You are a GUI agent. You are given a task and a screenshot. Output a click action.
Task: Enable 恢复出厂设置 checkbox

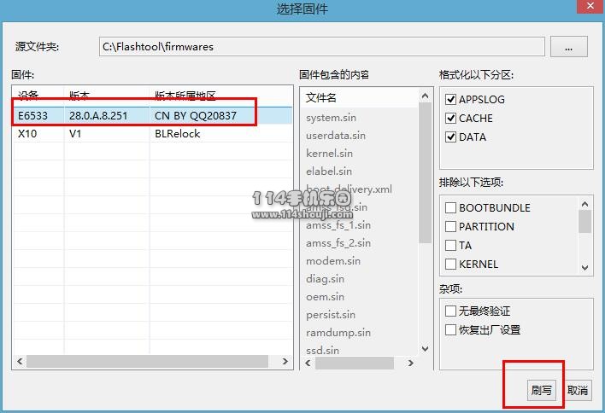451,330
